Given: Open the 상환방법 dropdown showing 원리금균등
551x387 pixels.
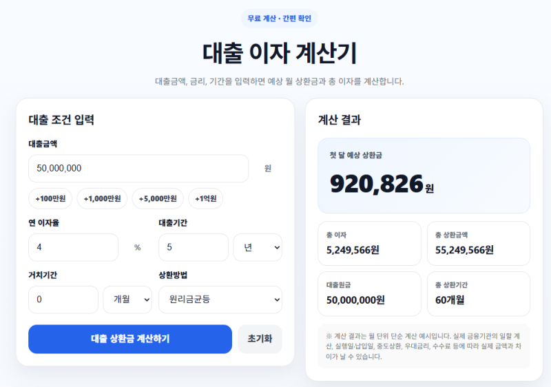Looking at the screenshot, I should point(220,300).
